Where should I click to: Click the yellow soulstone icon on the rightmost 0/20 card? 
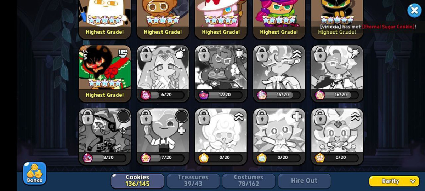click(320, 158)
